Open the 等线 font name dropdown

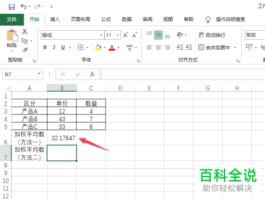click(101, 35)
